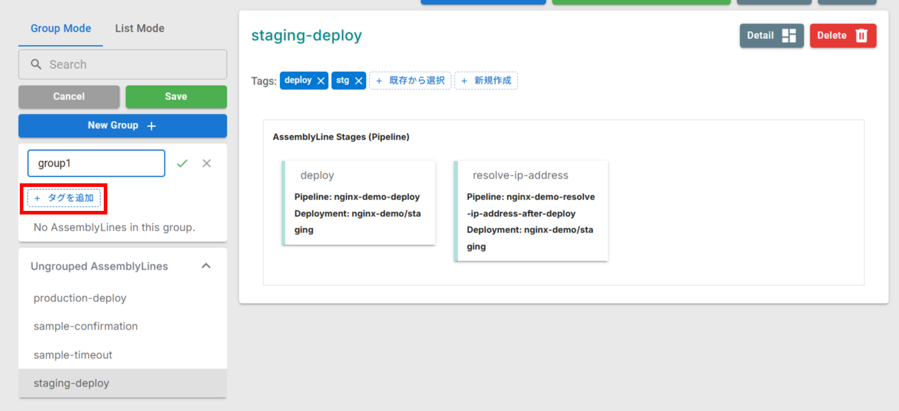Image resolution: width=899 pixels, height=411 pixels.
Task: Select sample-confirmation AssemblyLine
Action: (85, 326)
